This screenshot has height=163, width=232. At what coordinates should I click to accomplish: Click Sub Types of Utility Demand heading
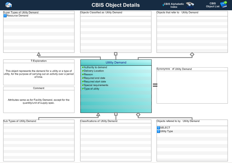(20, 121)
